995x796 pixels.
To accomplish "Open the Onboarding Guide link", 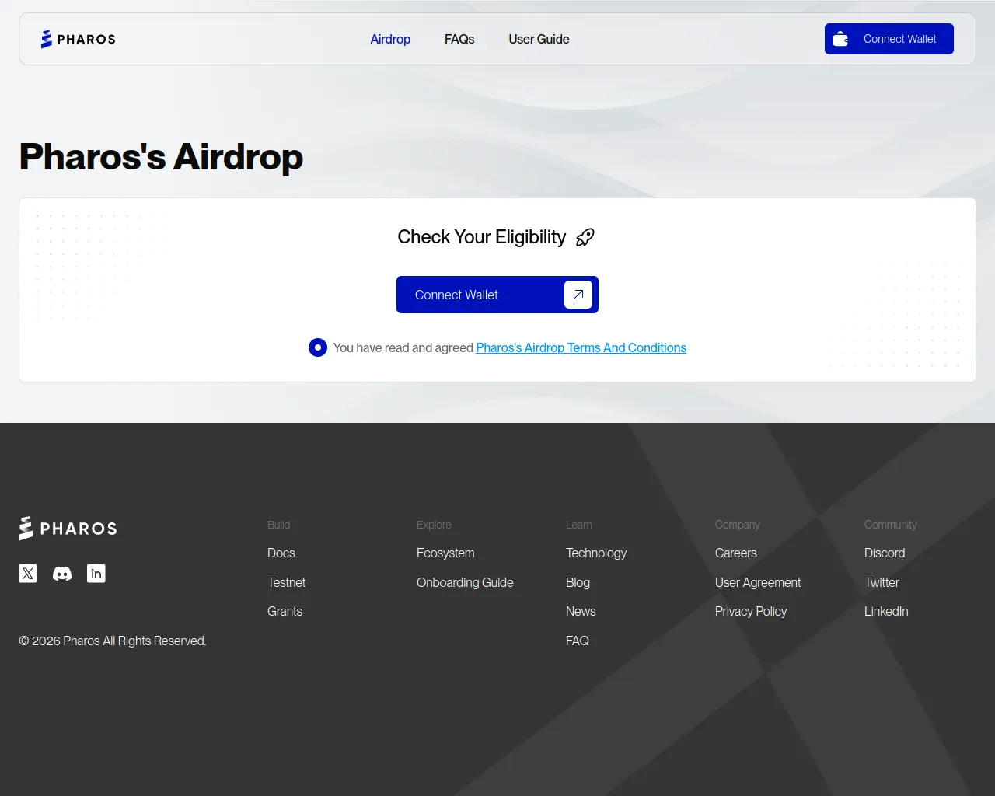I will click(x=465, y=582).
